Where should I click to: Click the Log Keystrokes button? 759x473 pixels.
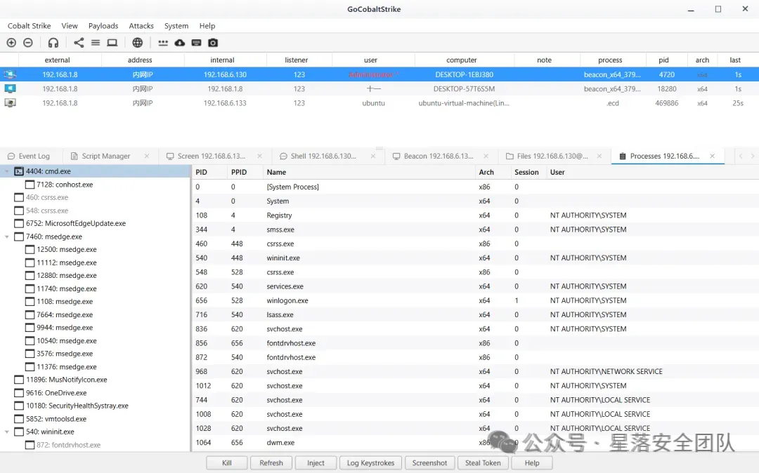tap(371, 463)
